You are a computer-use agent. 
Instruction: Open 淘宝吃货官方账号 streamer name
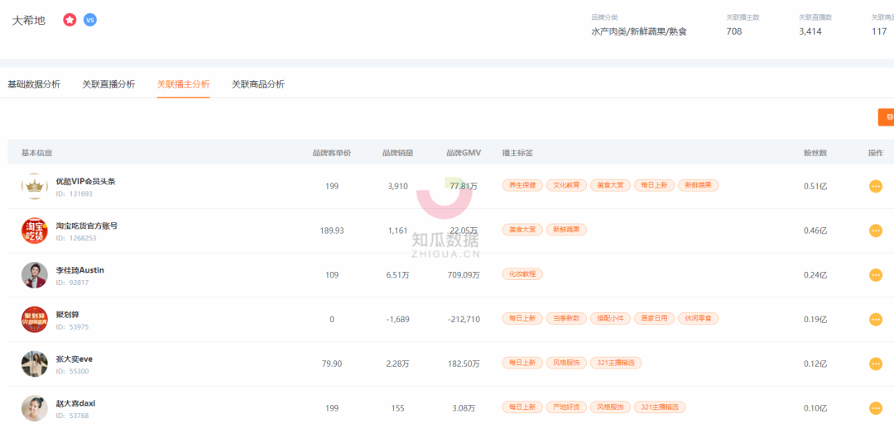point(87,226)
